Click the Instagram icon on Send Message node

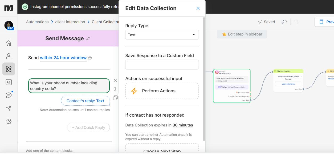coord(217,72)
